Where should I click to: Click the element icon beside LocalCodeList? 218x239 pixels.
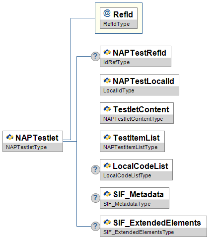pyautogui.click(x=107, y=165)
